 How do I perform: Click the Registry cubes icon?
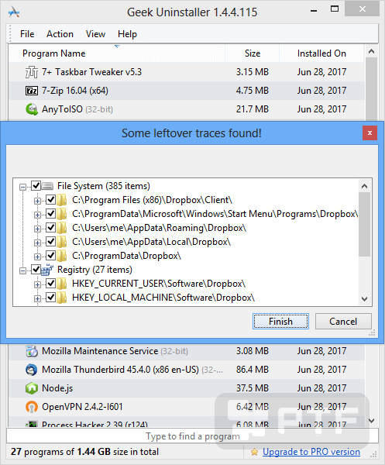47,270
